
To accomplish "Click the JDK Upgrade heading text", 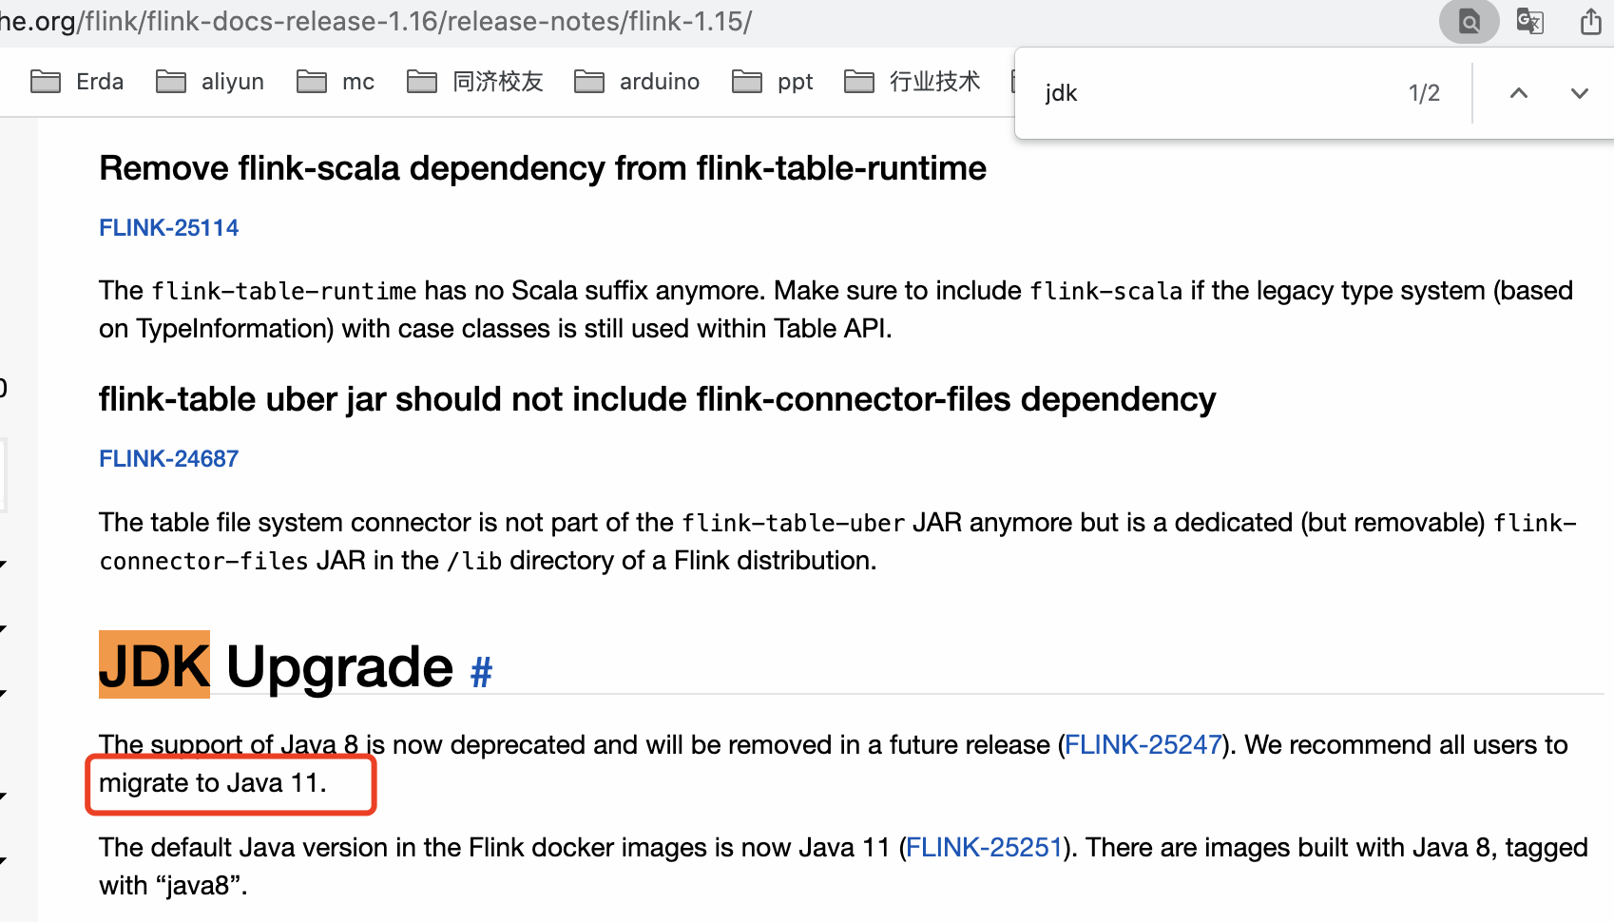I will point(276,666).
